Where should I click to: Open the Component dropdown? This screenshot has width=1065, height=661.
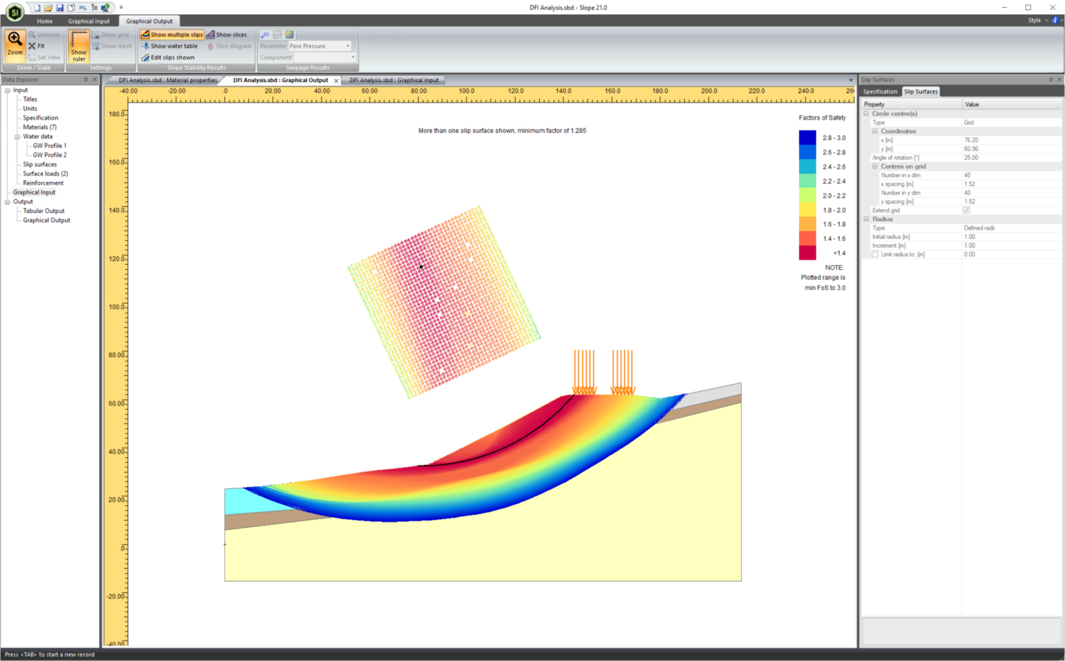[x=353, y=57]
